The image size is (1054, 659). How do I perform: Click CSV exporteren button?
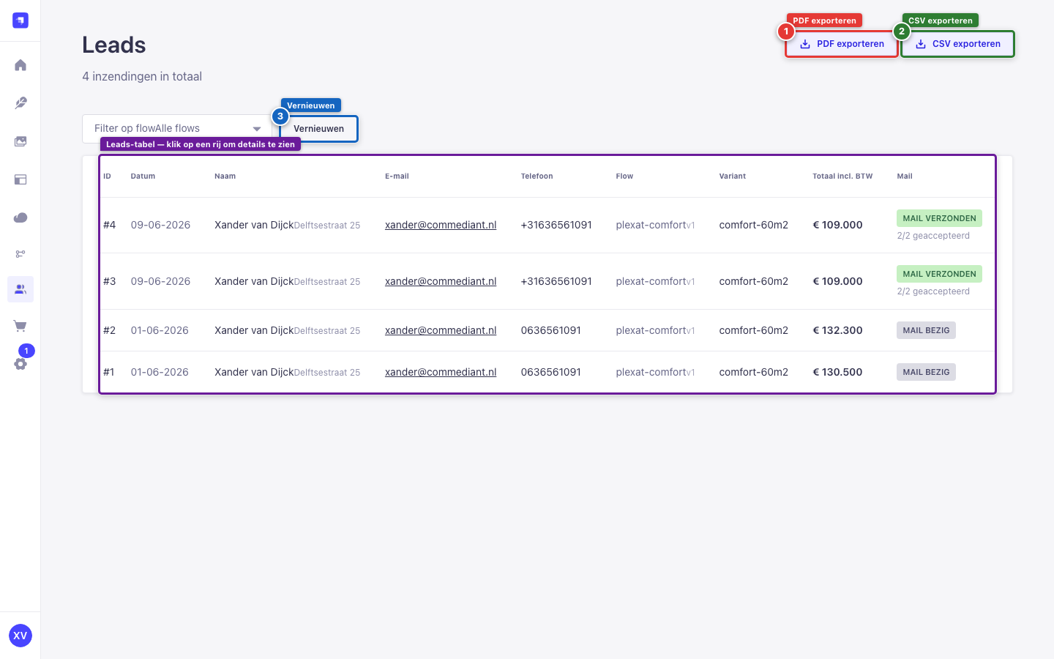coord(957,44)
